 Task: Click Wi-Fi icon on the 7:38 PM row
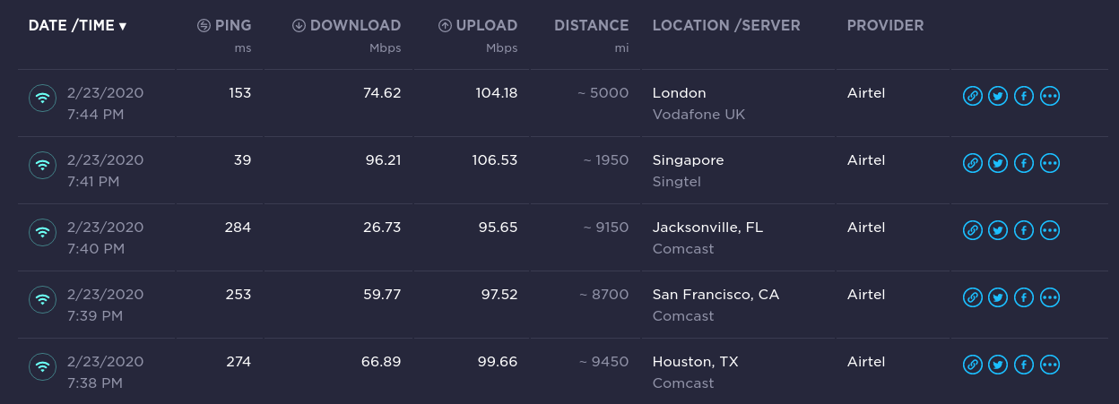pyautogui.click(x=42, y=366)
